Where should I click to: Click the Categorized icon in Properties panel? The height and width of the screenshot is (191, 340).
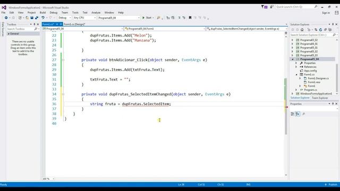[x=292, y=114]
